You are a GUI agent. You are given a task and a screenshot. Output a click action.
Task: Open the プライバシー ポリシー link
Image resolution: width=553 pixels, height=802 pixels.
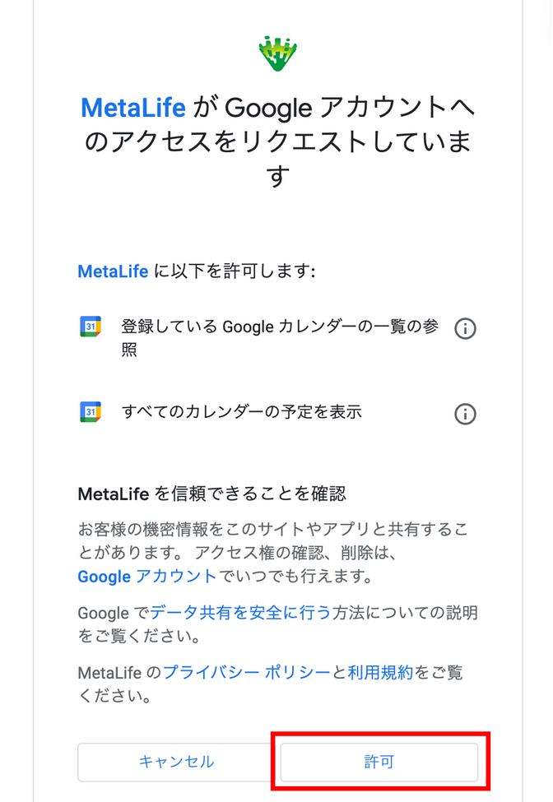(247, 672)
